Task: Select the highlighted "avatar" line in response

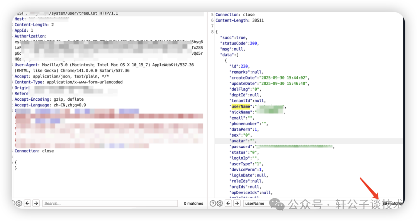Action: pos(309,141)
